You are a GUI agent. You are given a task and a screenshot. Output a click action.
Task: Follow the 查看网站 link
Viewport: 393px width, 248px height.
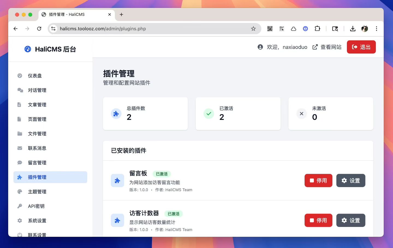(x=327, y=47)
